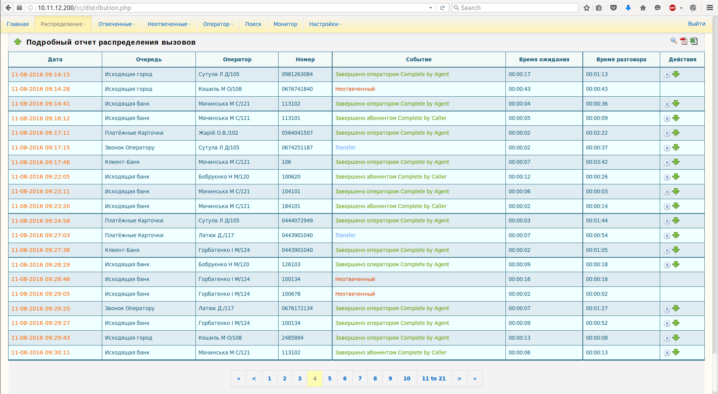The image size is (718, 394).
Task: Open the browser downloads arrow icon
Action: click(x=628, y=8)
